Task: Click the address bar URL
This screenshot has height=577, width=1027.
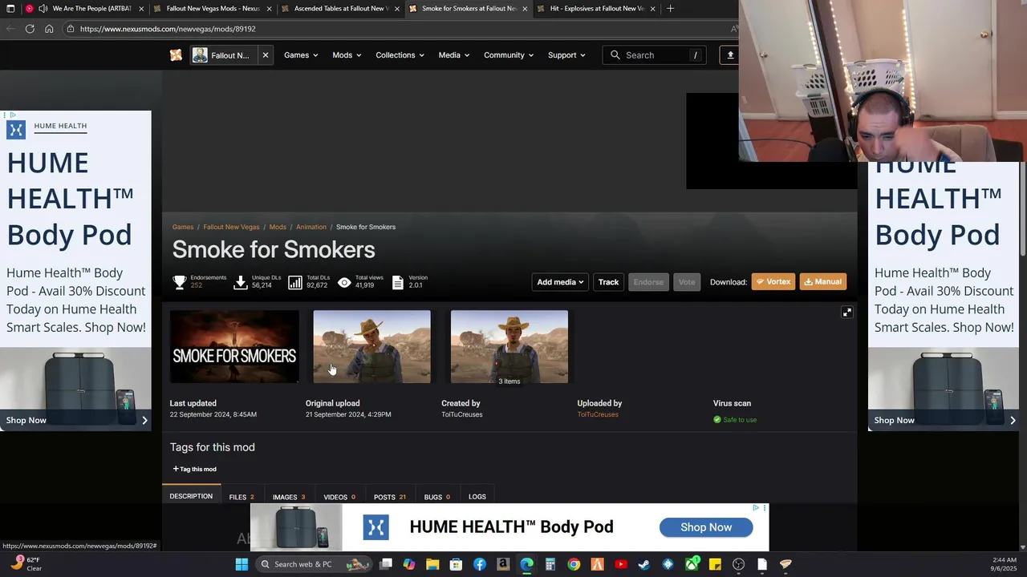Action: (x=168, y=29)
